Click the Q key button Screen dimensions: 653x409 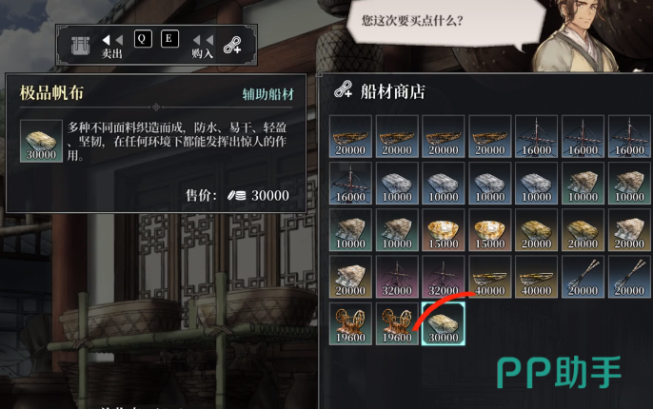point(143,39)
